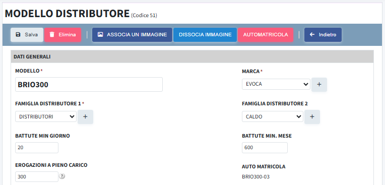The height and width of the screenshot is (185, 385).
Task: Open FAMIGLIA DISTRIBUTORE 2 dropdown showing CALDO
Action: tap(273, 116)
